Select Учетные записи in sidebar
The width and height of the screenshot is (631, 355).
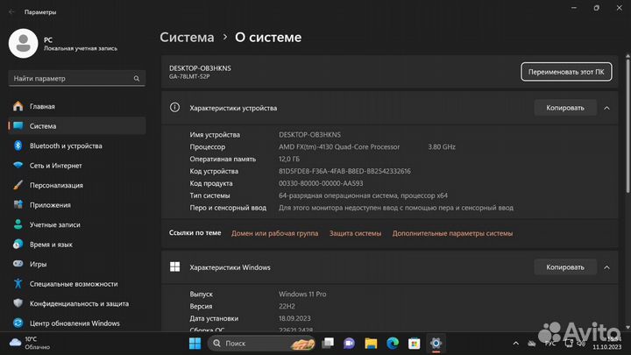click(x=55, y=224)
